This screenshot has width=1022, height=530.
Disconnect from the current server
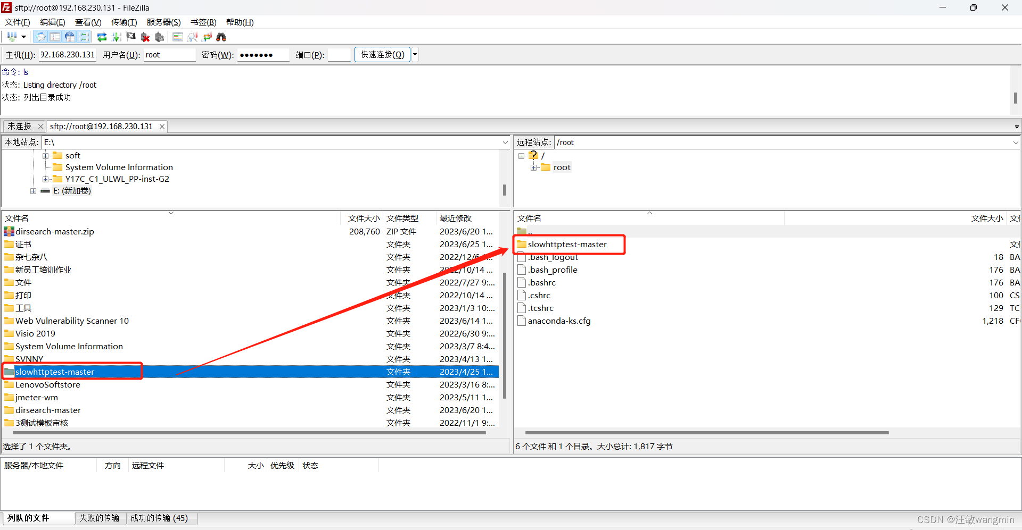tap(145, 37)
